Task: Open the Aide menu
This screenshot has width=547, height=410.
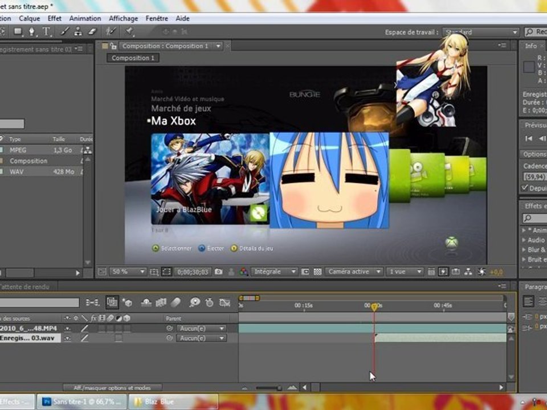Action: pyautogui.click(x=182, y=18)
